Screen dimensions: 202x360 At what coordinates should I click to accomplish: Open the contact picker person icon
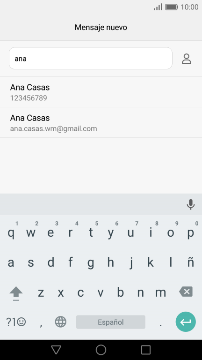click(187, 59)
